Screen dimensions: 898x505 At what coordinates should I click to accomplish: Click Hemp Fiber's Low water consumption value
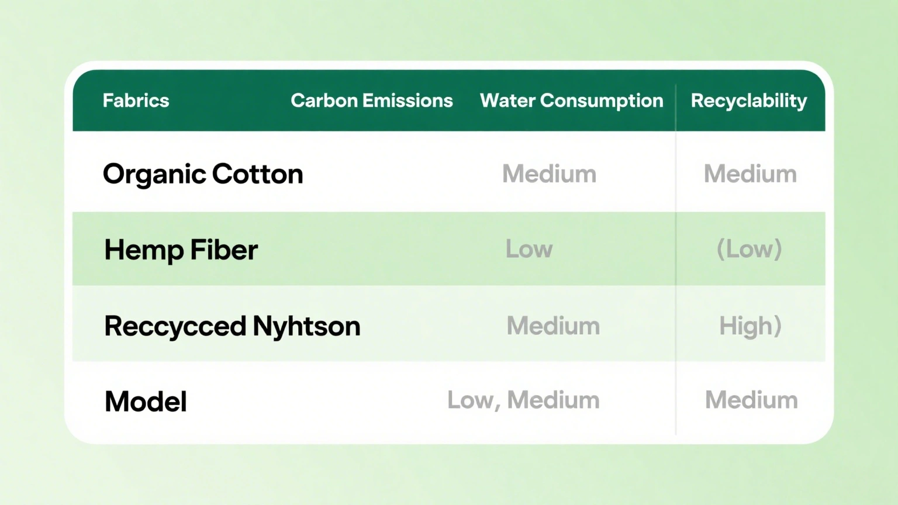529,250
